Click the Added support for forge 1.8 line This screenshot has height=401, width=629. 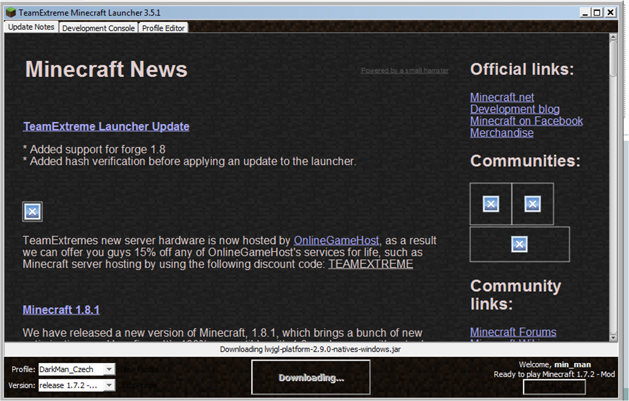pyautogui.click(x=94, y=149)
